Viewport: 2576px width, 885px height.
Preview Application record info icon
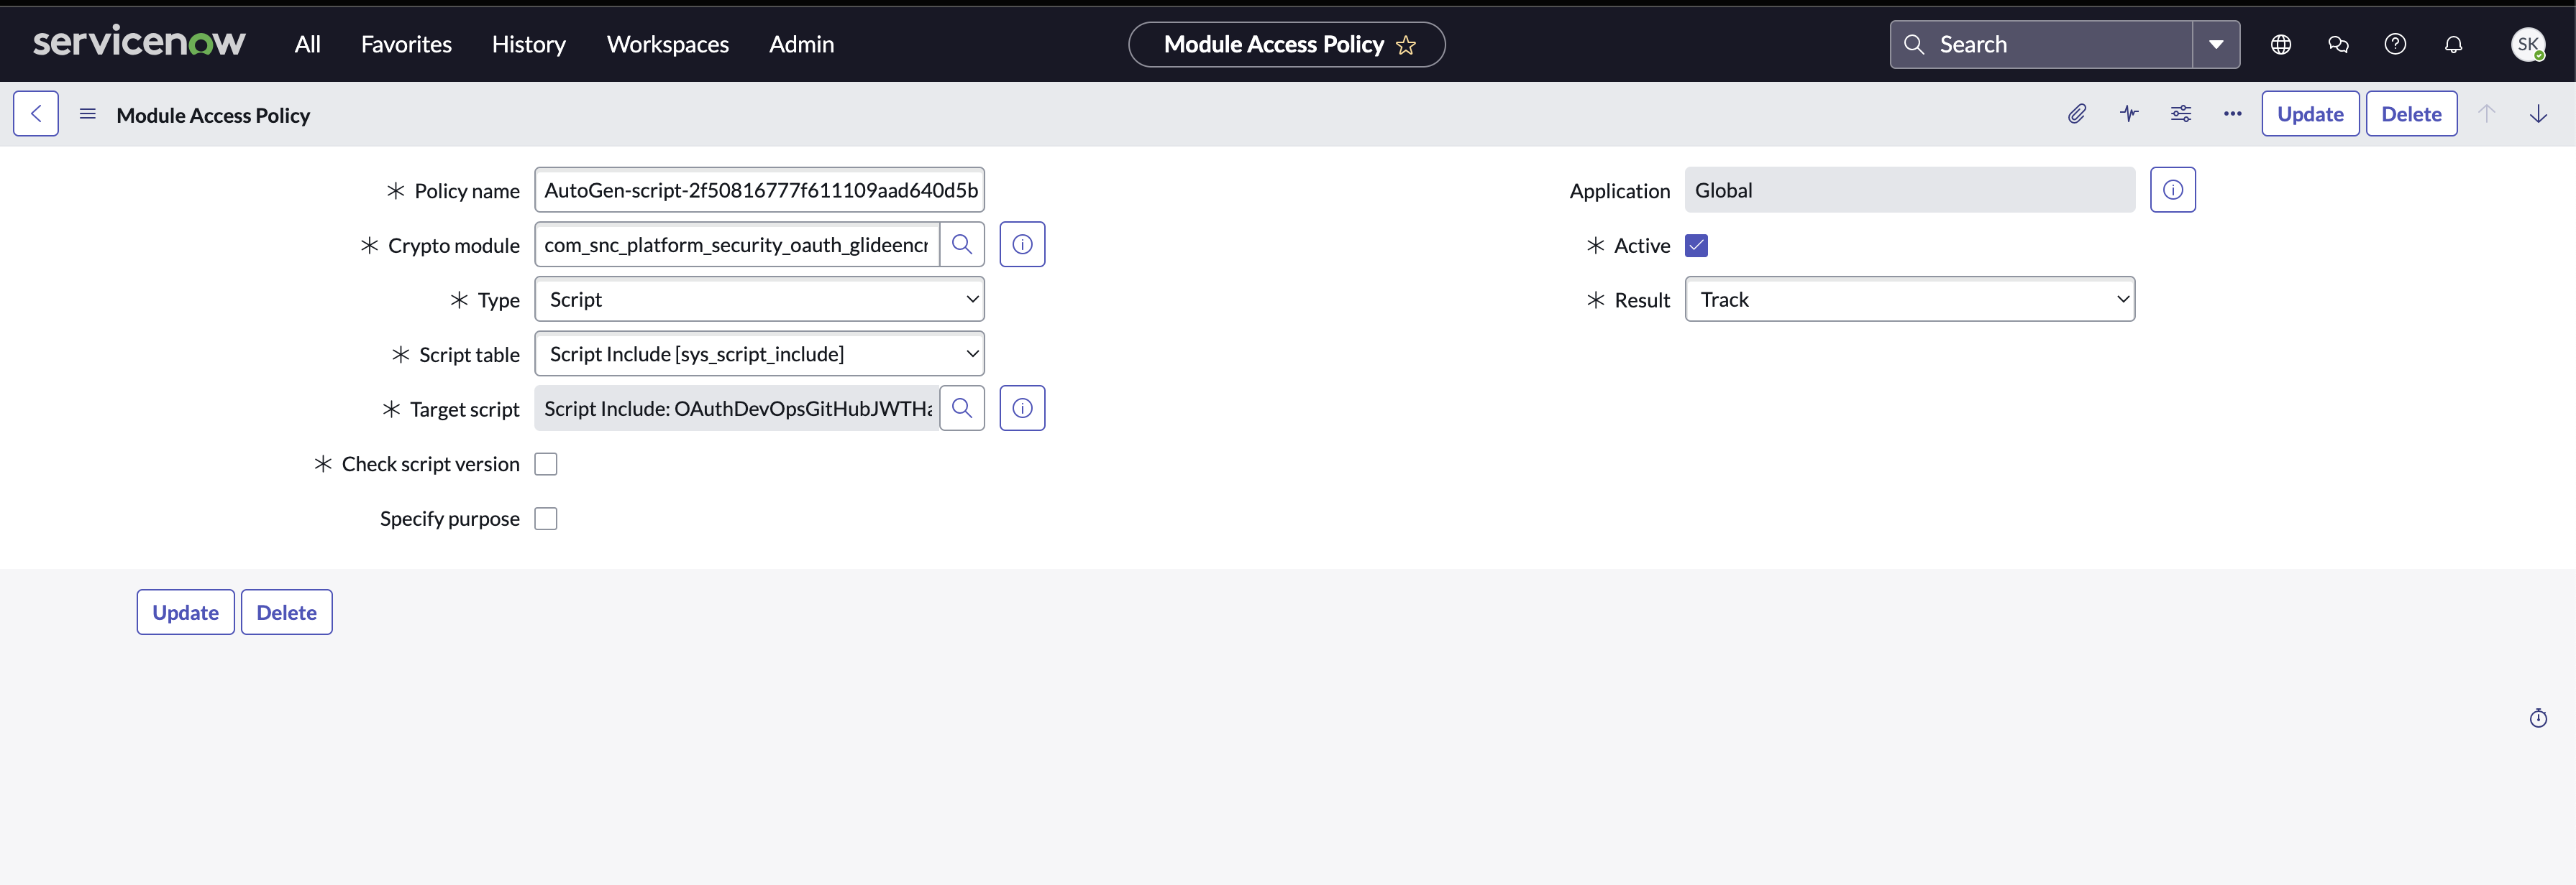(2173, 190)
